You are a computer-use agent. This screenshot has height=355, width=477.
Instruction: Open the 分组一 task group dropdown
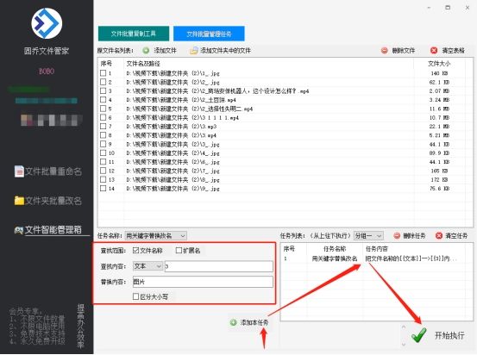click(x=368, y=235)
